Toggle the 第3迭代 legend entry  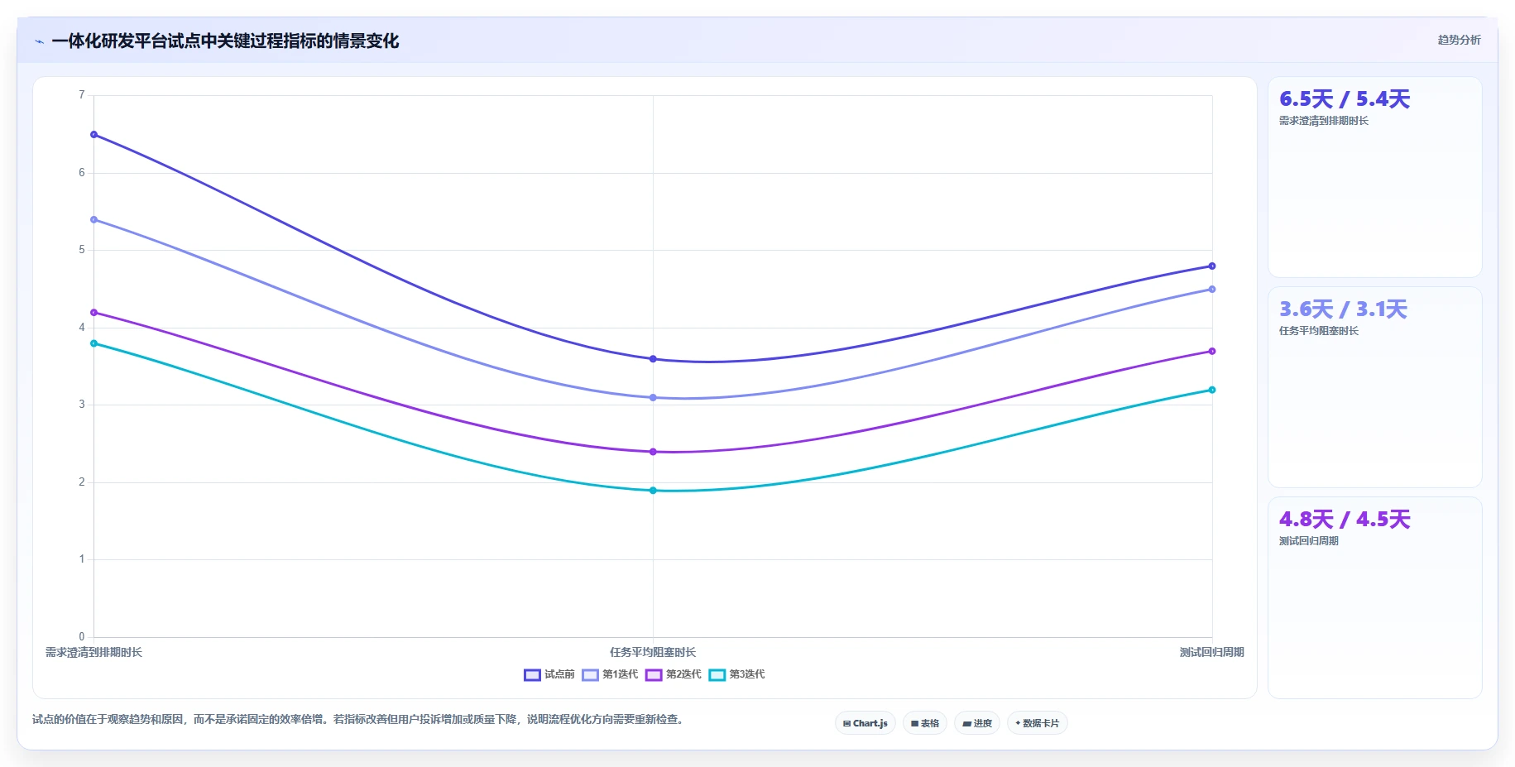[x=736, y=674]
